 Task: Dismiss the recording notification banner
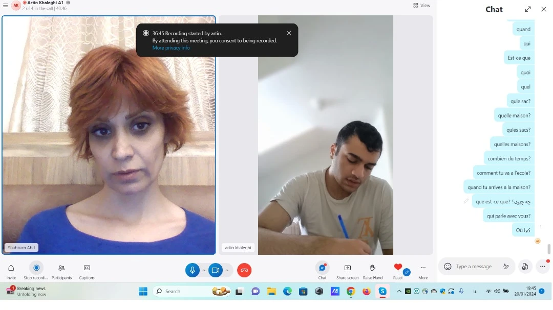pyautogui.click(x=289, y=33)
